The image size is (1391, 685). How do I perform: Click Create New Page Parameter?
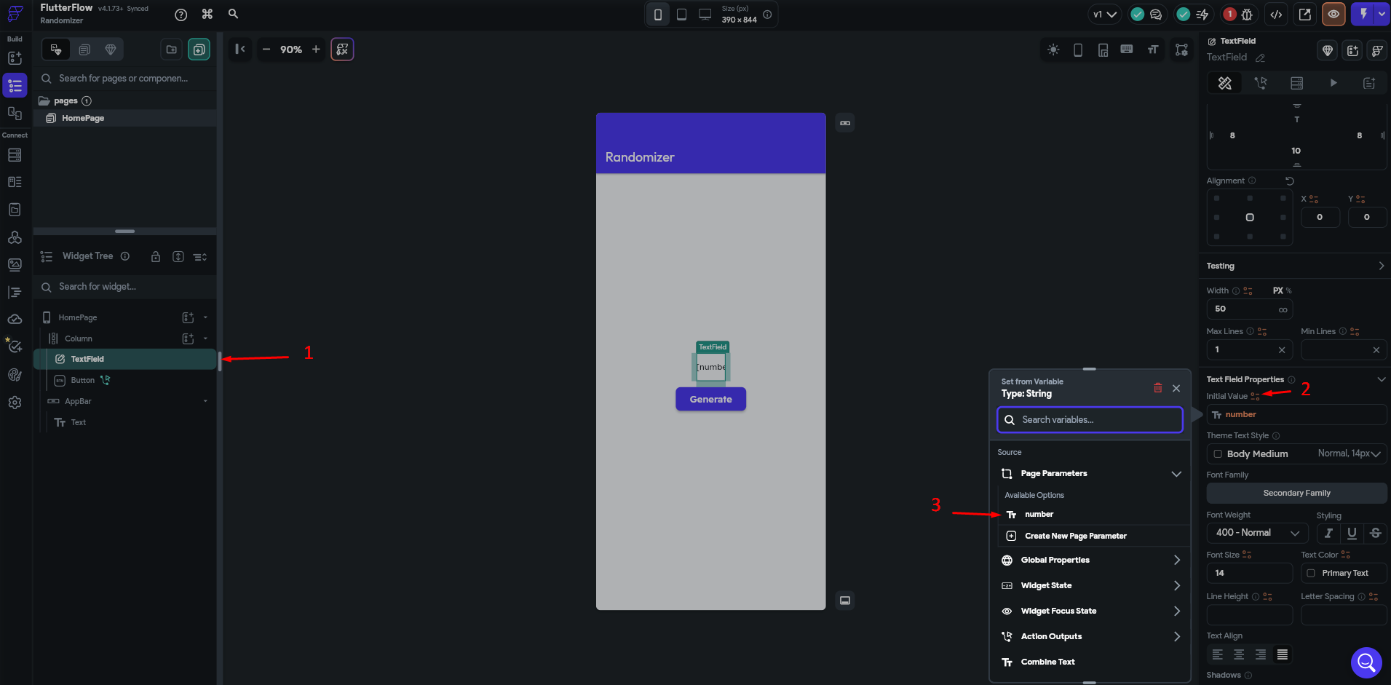point(1075,536)
